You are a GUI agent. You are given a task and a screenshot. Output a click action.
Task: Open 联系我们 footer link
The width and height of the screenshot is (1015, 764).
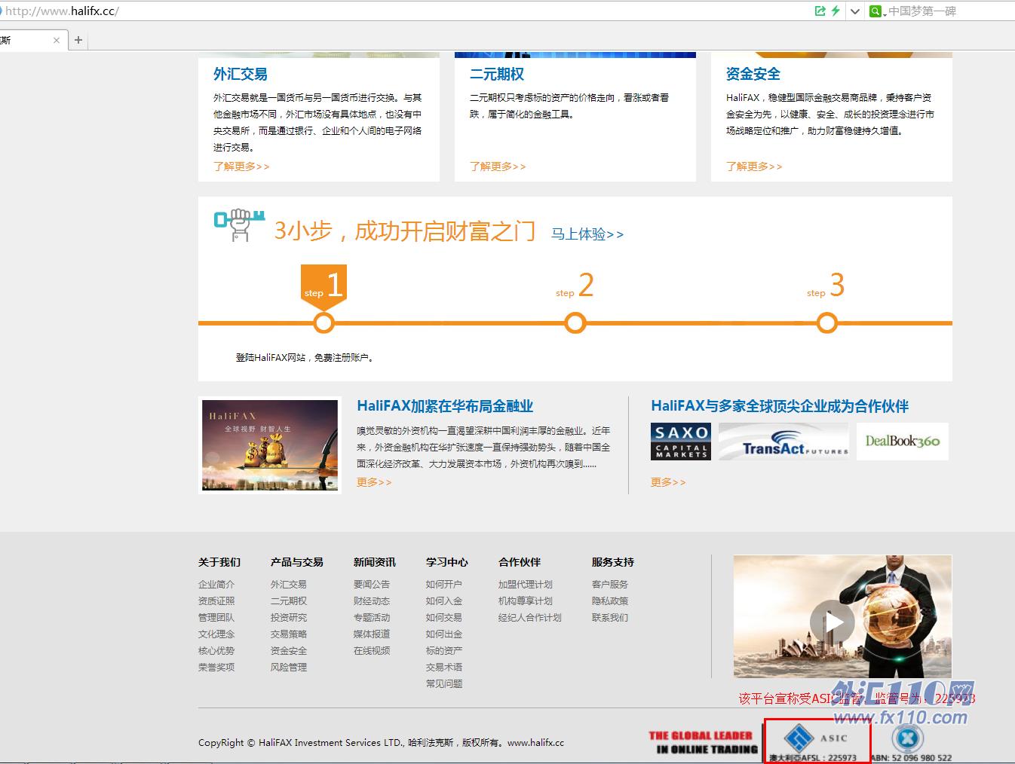pyautogui.click(x=610, y=618)
